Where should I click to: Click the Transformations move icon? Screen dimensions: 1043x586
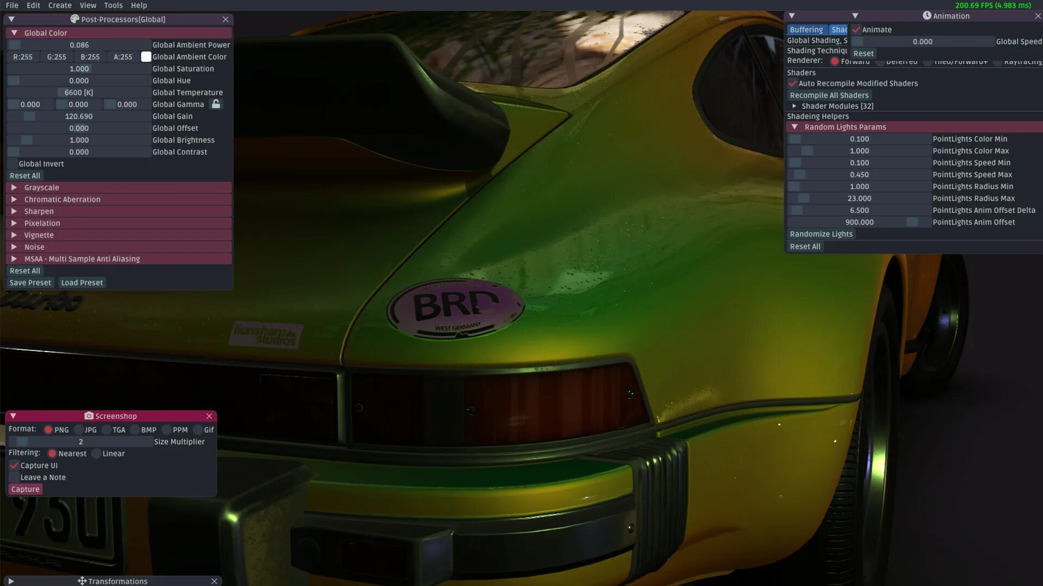82,581
